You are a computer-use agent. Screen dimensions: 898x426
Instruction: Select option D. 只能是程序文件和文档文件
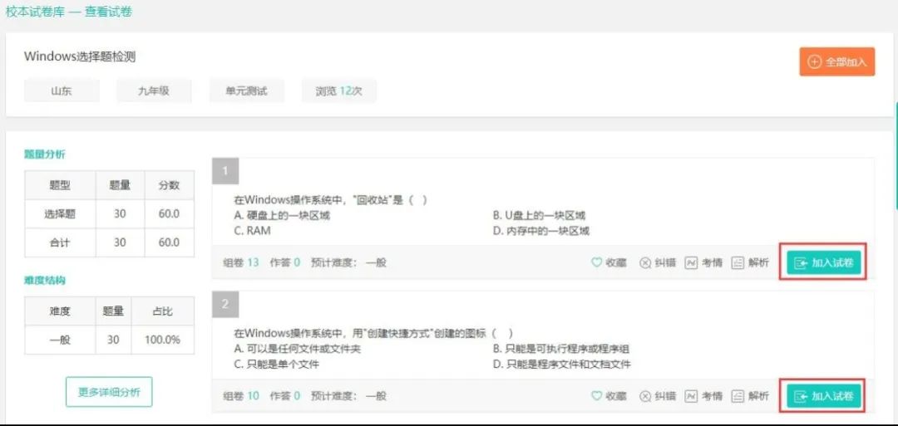click(x=561, y=364)
